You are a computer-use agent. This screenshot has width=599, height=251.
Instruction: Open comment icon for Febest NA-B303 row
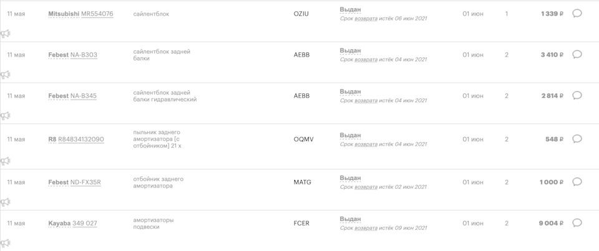click(577, 54)
